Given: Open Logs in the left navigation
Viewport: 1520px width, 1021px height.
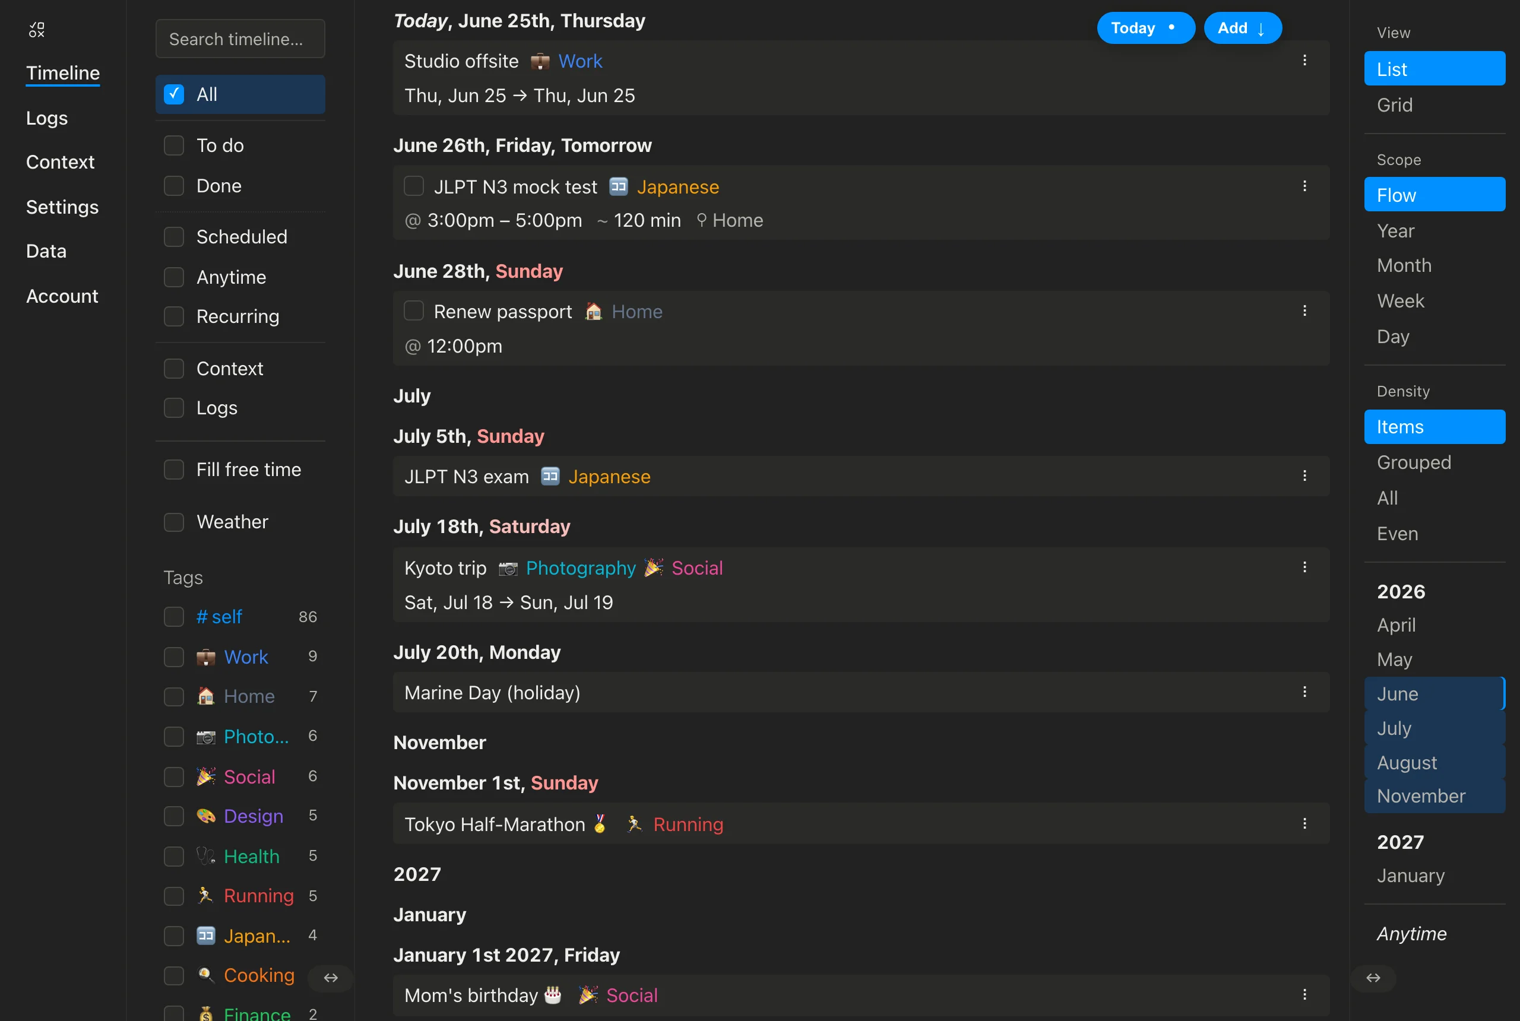Looking at the screenshot, I should (x=47, y=118).
